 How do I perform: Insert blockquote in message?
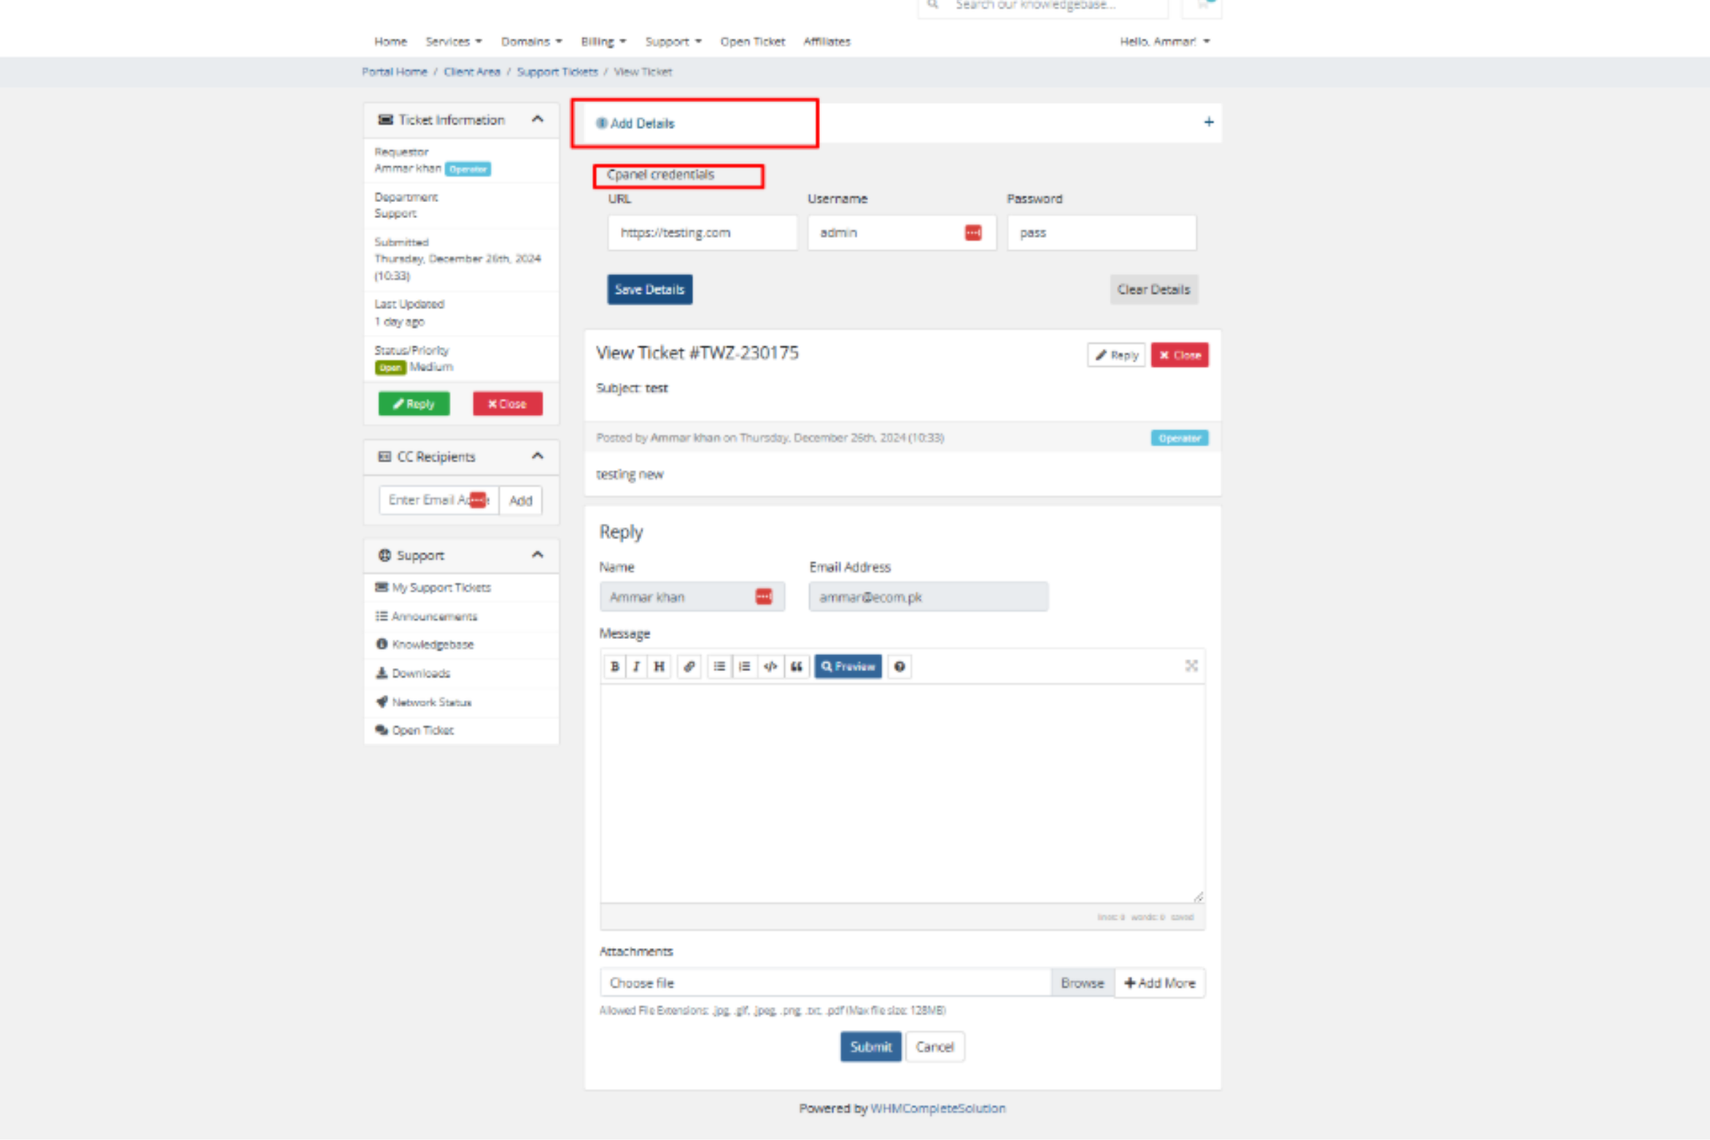(797, 666)
